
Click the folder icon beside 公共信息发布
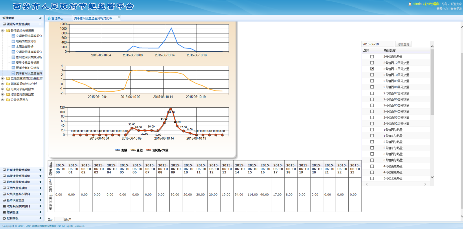point(8,100)
